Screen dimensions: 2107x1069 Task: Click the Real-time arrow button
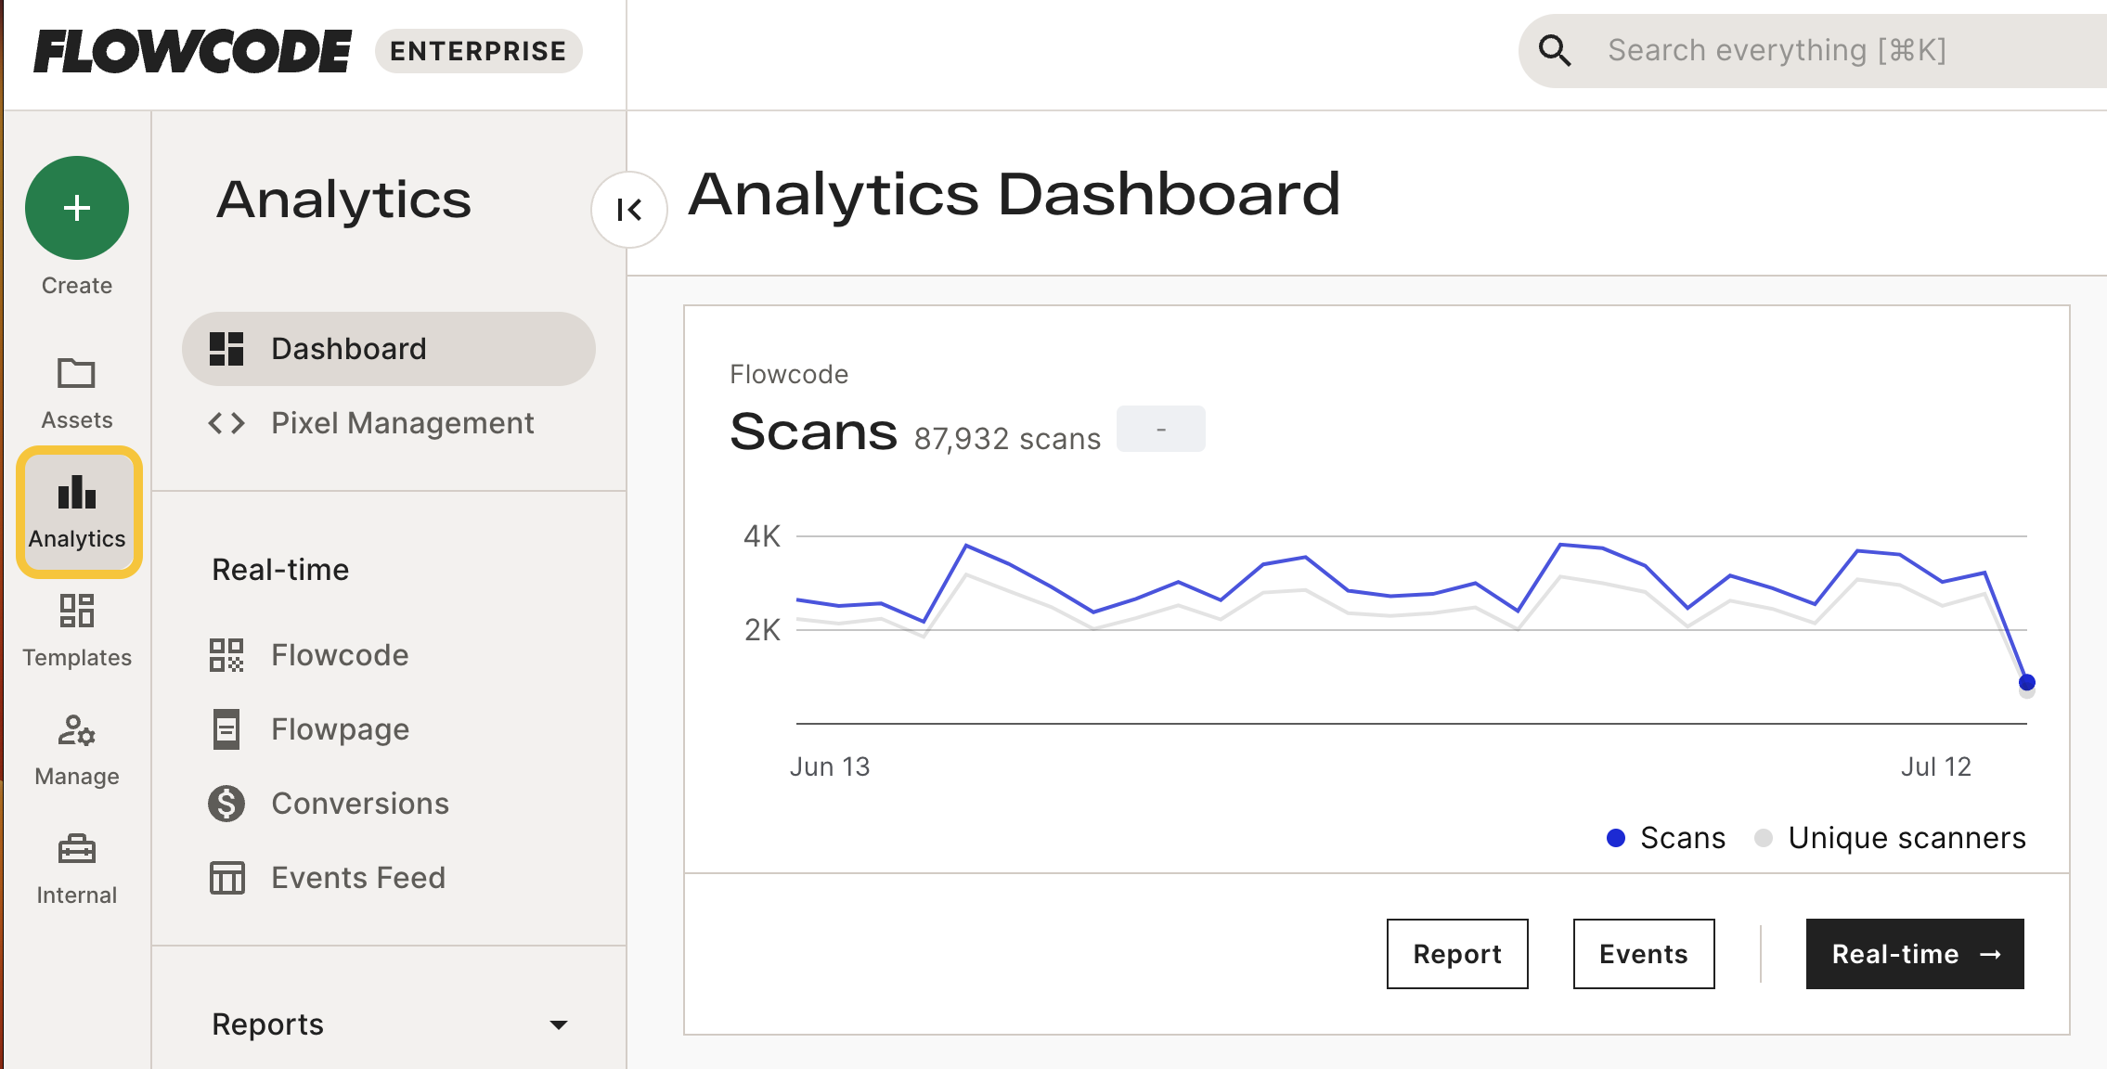coord(1914,954)
